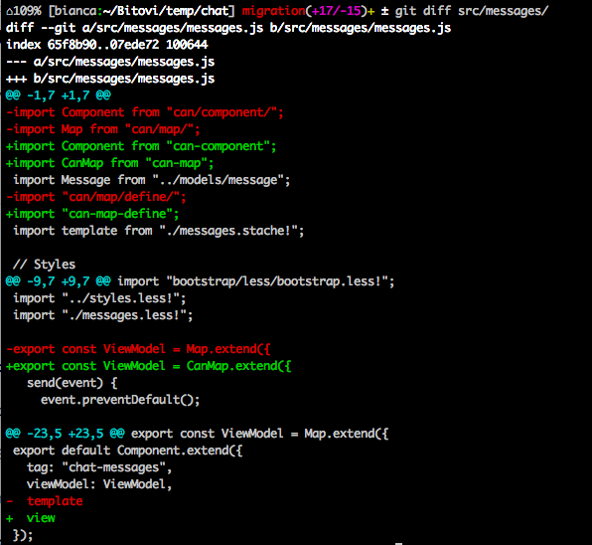
Task: Click the removed 'template' line
Action: [x=45, y=501]
